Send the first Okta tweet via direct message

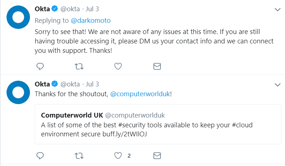[157, 67]
